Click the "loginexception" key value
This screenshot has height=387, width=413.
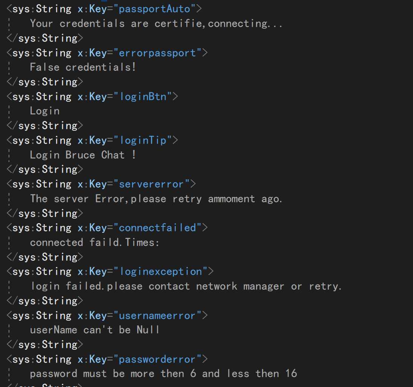pos(160,272)
